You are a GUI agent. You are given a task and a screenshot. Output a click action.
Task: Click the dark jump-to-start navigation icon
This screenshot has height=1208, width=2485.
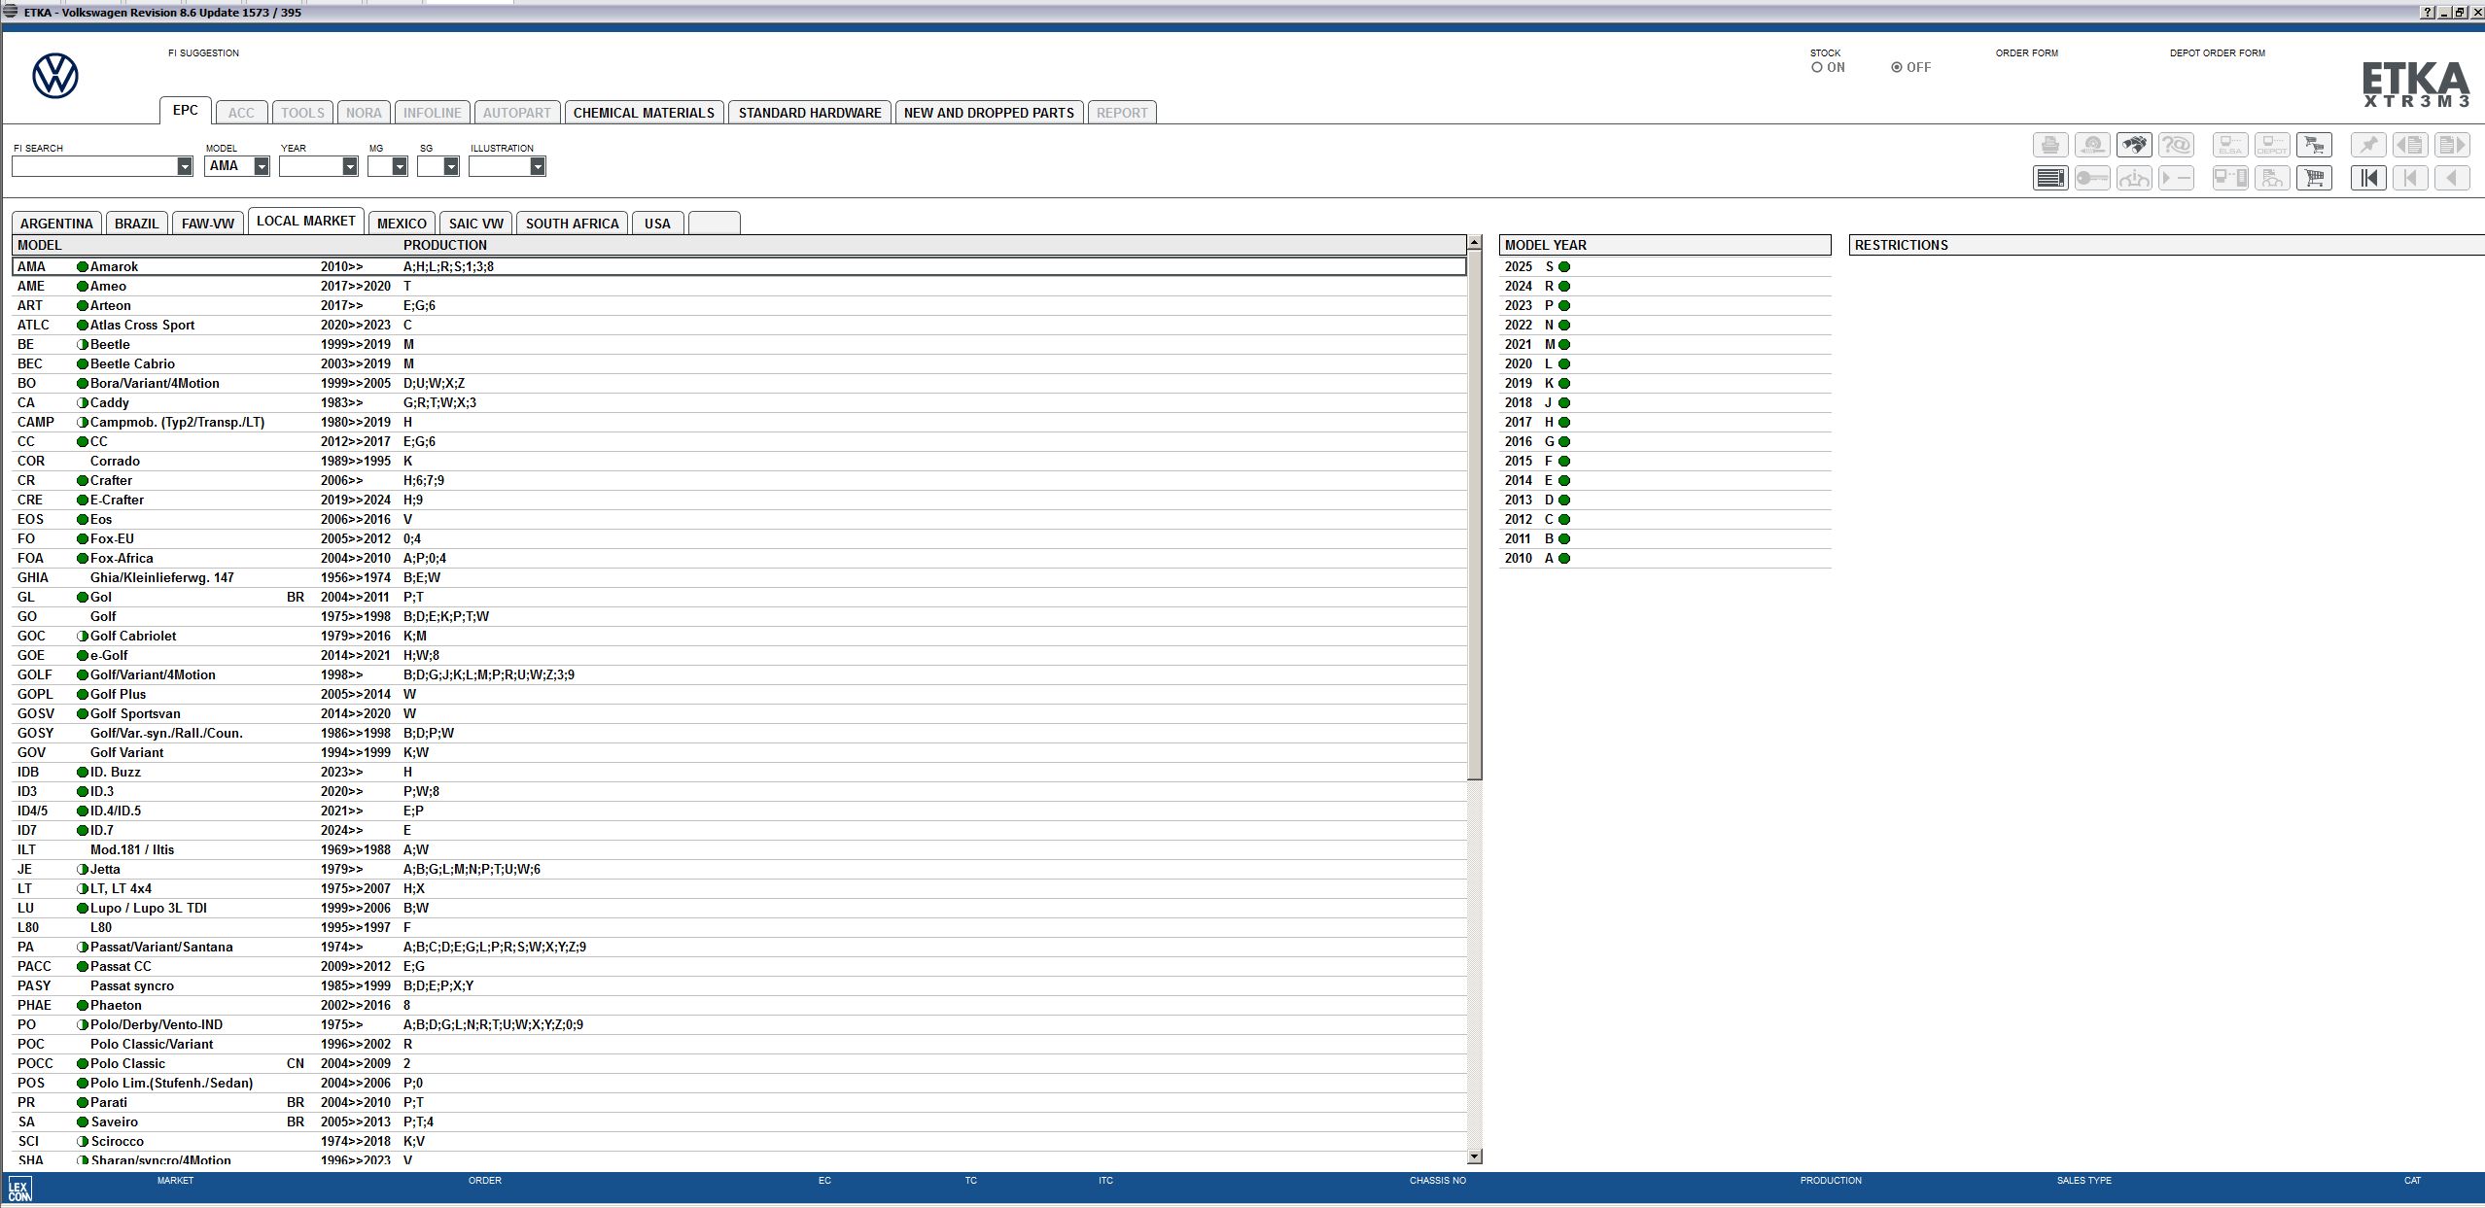pyautogui.click(x=2368, y=178)
